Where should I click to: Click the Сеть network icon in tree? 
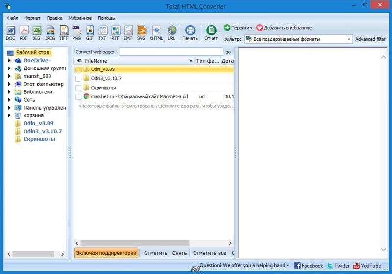pos(18,100)
